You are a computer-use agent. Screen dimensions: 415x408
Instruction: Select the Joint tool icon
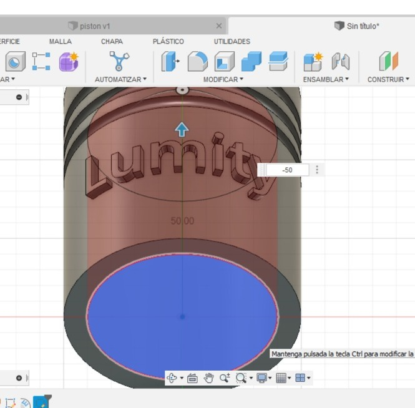(x=341, y=61)
